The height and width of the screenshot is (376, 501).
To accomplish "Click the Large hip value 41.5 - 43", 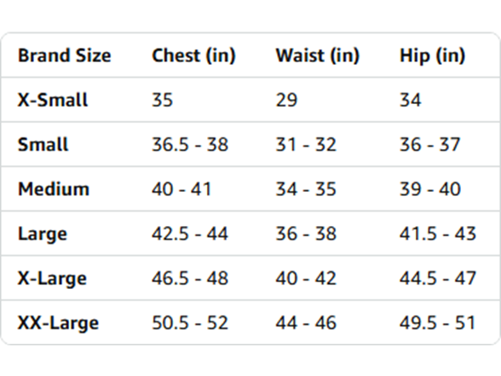I will pyautogui.click(x=438, y=234).
